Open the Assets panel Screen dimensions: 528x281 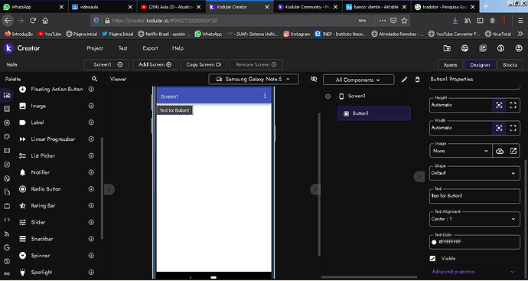pyautogui.click(x=450, y=64)
